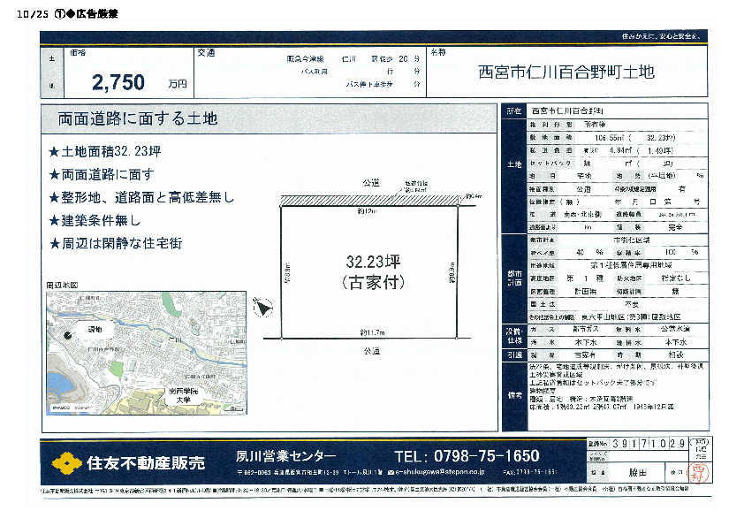Image resolution: width=744 pixels, height=526 pixels.
Task: Click the north compass arrow beside the plot
Action: [261, 306]
